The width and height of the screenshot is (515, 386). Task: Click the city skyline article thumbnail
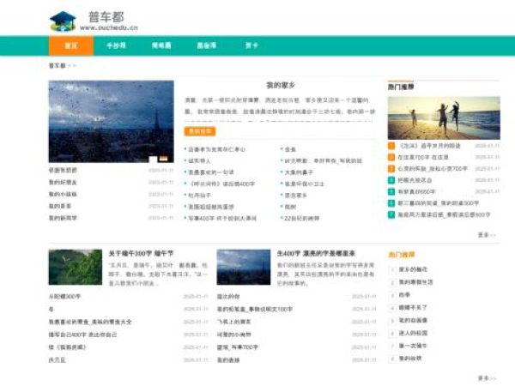[243, 268]
